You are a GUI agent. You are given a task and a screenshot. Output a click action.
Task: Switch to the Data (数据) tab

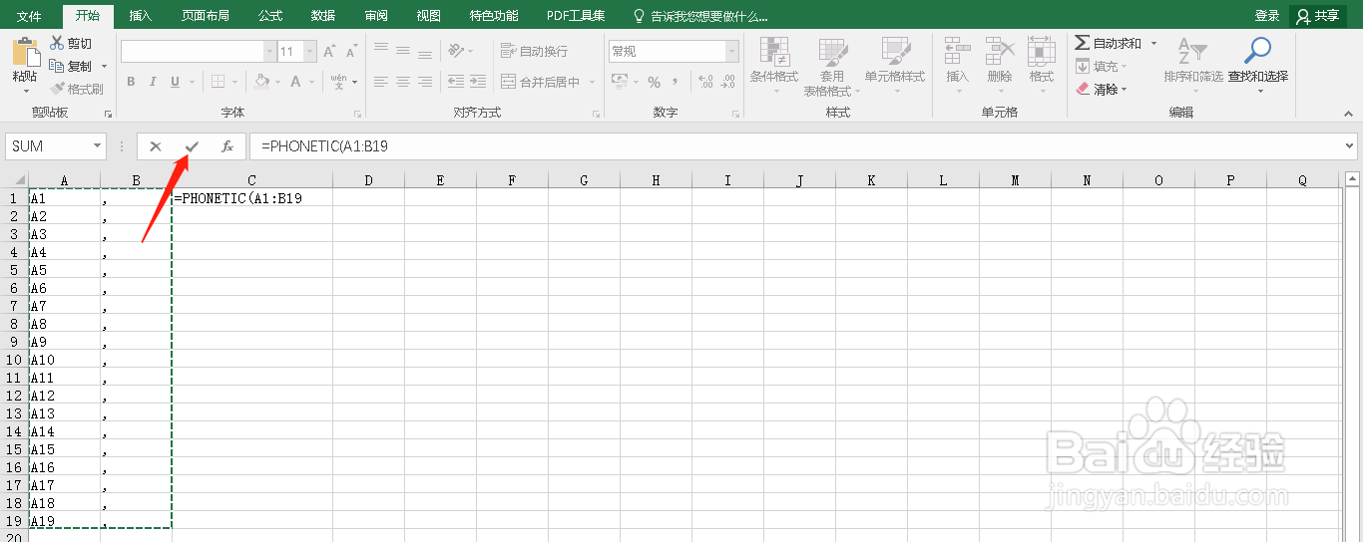point(322,16)
